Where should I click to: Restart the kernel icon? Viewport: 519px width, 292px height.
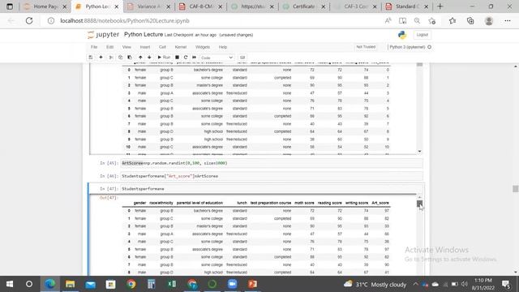(186, 58)
